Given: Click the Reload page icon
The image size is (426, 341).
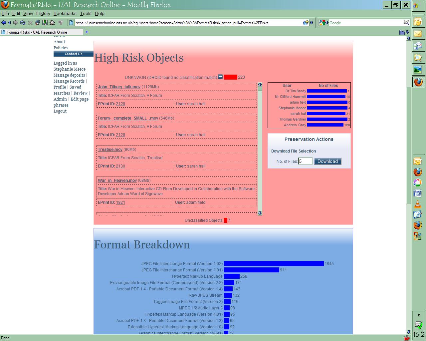Looking at the screenshot, I should (23, 23).
